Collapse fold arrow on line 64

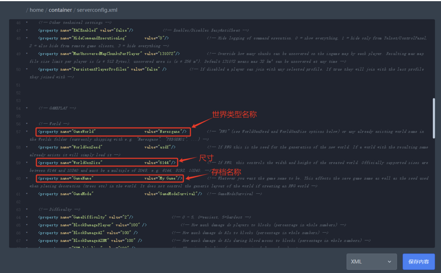[x=27, y=217]
